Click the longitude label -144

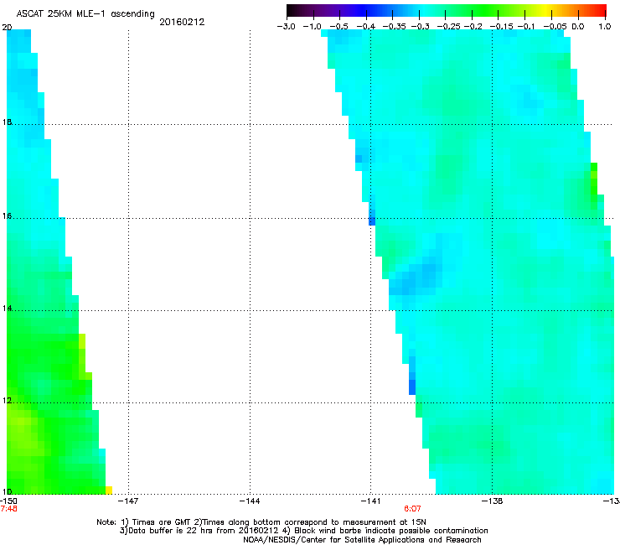tap(250, 501)
